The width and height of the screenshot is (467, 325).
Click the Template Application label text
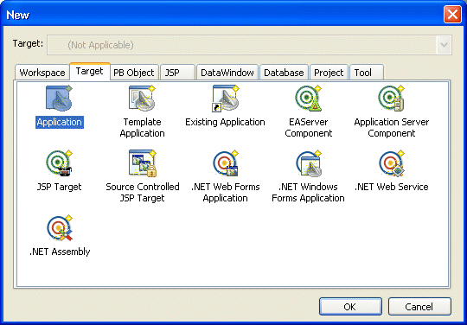pyautogui.click(x=143, y=128)
